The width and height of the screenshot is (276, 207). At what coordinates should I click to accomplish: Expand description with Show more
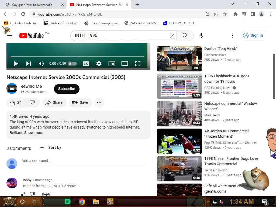coord(34,133)
